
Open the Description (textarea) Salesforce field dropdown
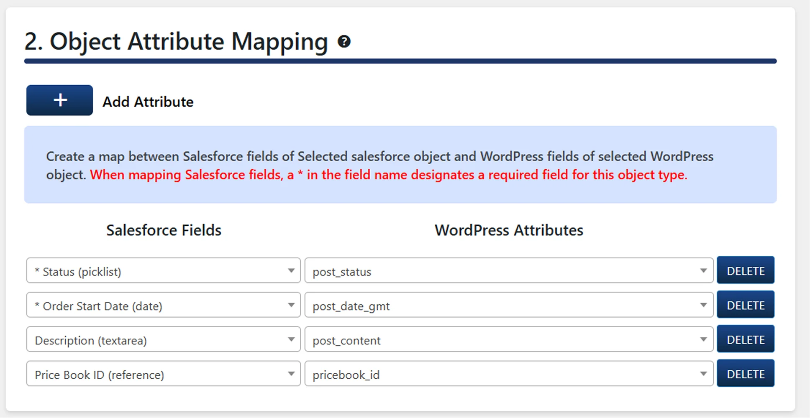163,339
